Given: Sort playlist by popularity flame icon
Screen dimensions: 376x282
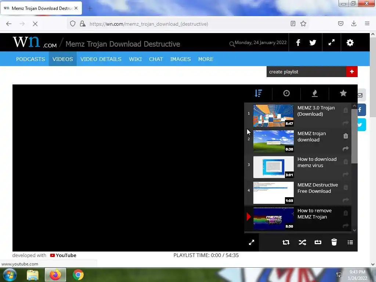Looking at the screenshot, I should 315,93.
